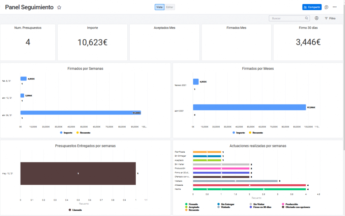
Task: Toggle Recuento legend in Firmados por Semanas
Action: [x=84, y=133]
